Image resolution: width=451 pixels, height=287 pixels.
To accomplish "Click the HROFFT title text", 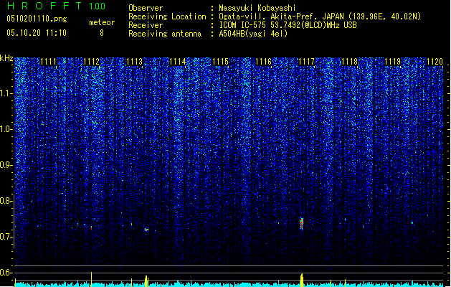I will [44, 6].
